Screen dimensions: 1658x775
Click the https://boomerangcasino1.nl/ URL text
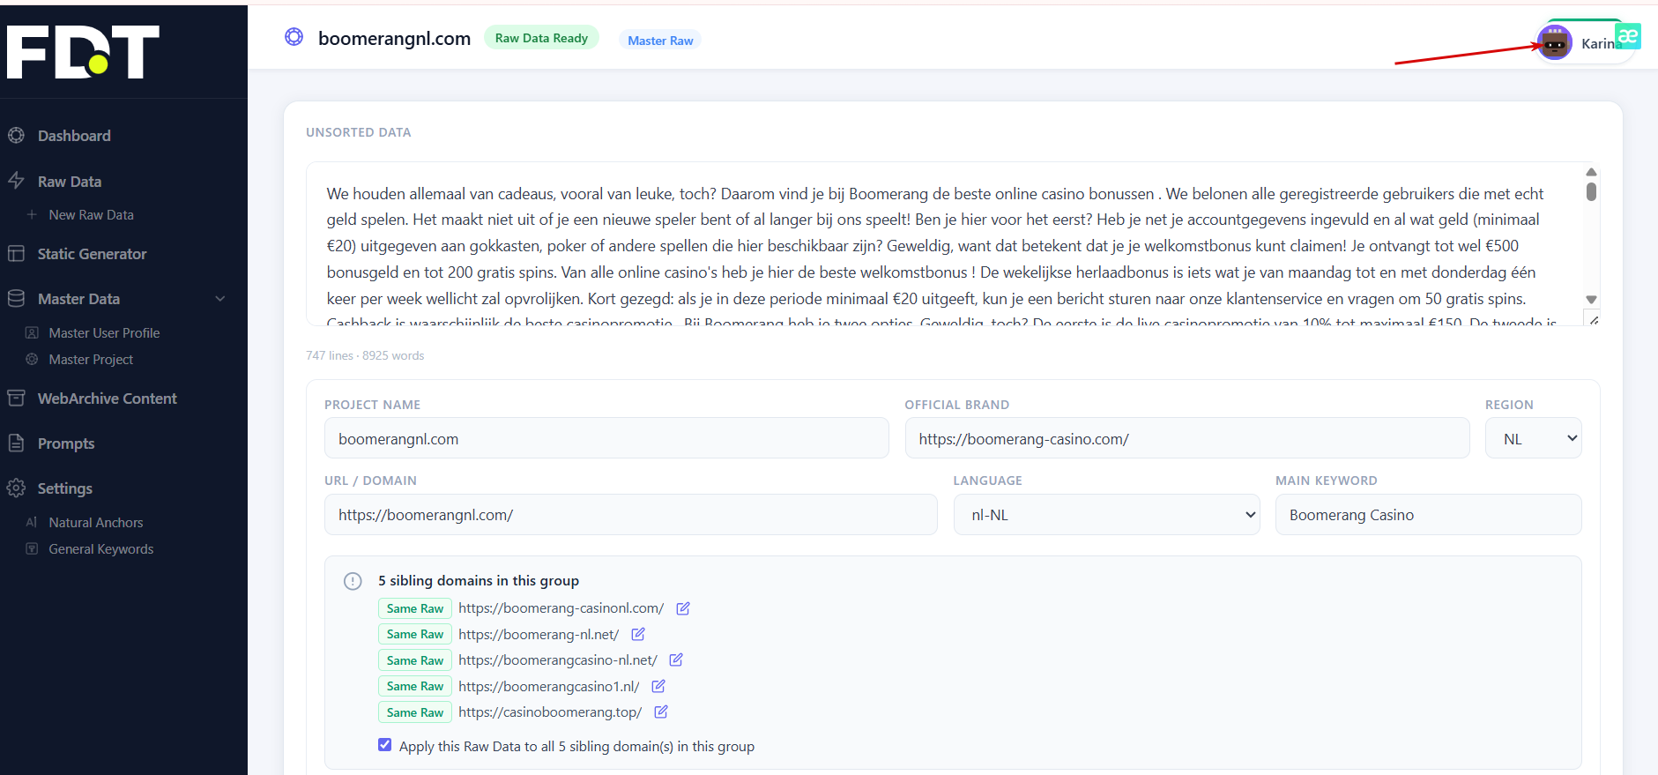coord(548,686)
